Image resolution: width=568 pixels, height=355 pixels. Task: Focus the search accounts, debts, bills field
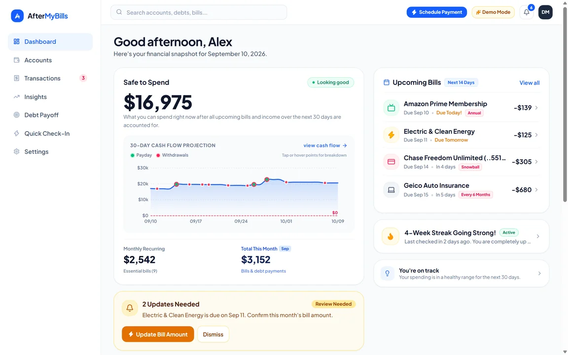[x=199, y=12]
